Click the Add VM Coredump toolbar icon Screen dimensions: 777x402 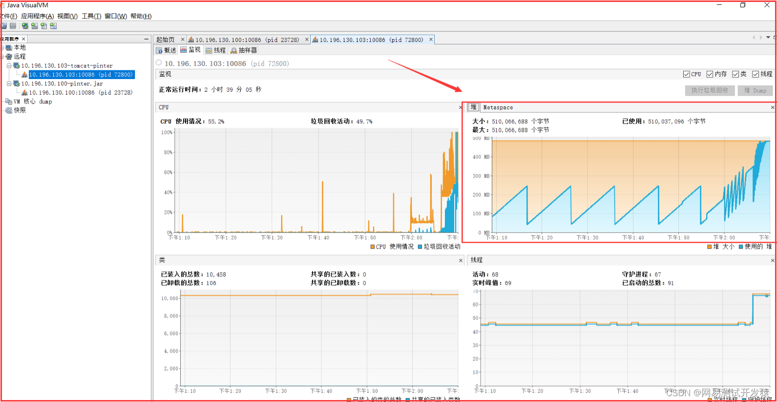point(44,26)
